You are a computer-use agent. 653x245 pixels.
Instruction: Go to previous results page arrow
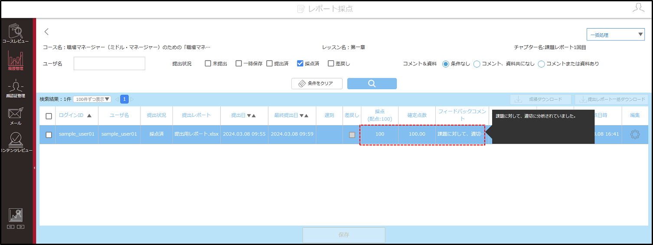[x=116, y=99]
